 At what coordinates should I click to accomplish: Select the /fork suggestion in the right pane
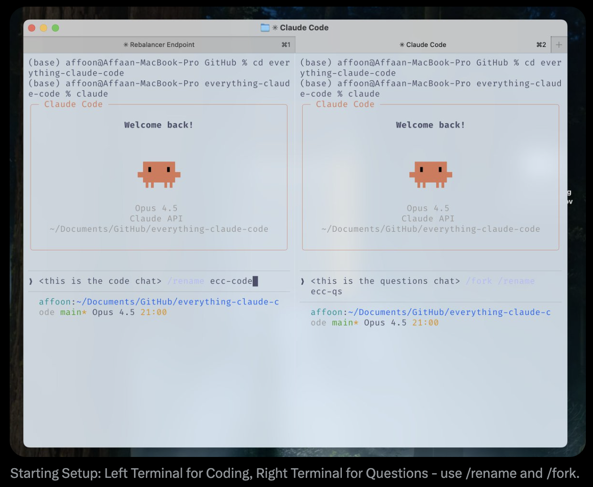[x=479, y=281]
